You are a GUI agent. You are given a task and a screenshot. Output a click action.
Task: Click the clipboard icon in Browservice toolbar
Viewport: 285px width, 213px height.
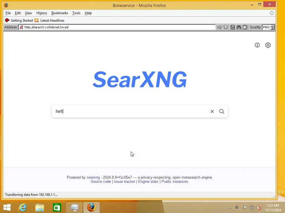[x=245, y=27]
